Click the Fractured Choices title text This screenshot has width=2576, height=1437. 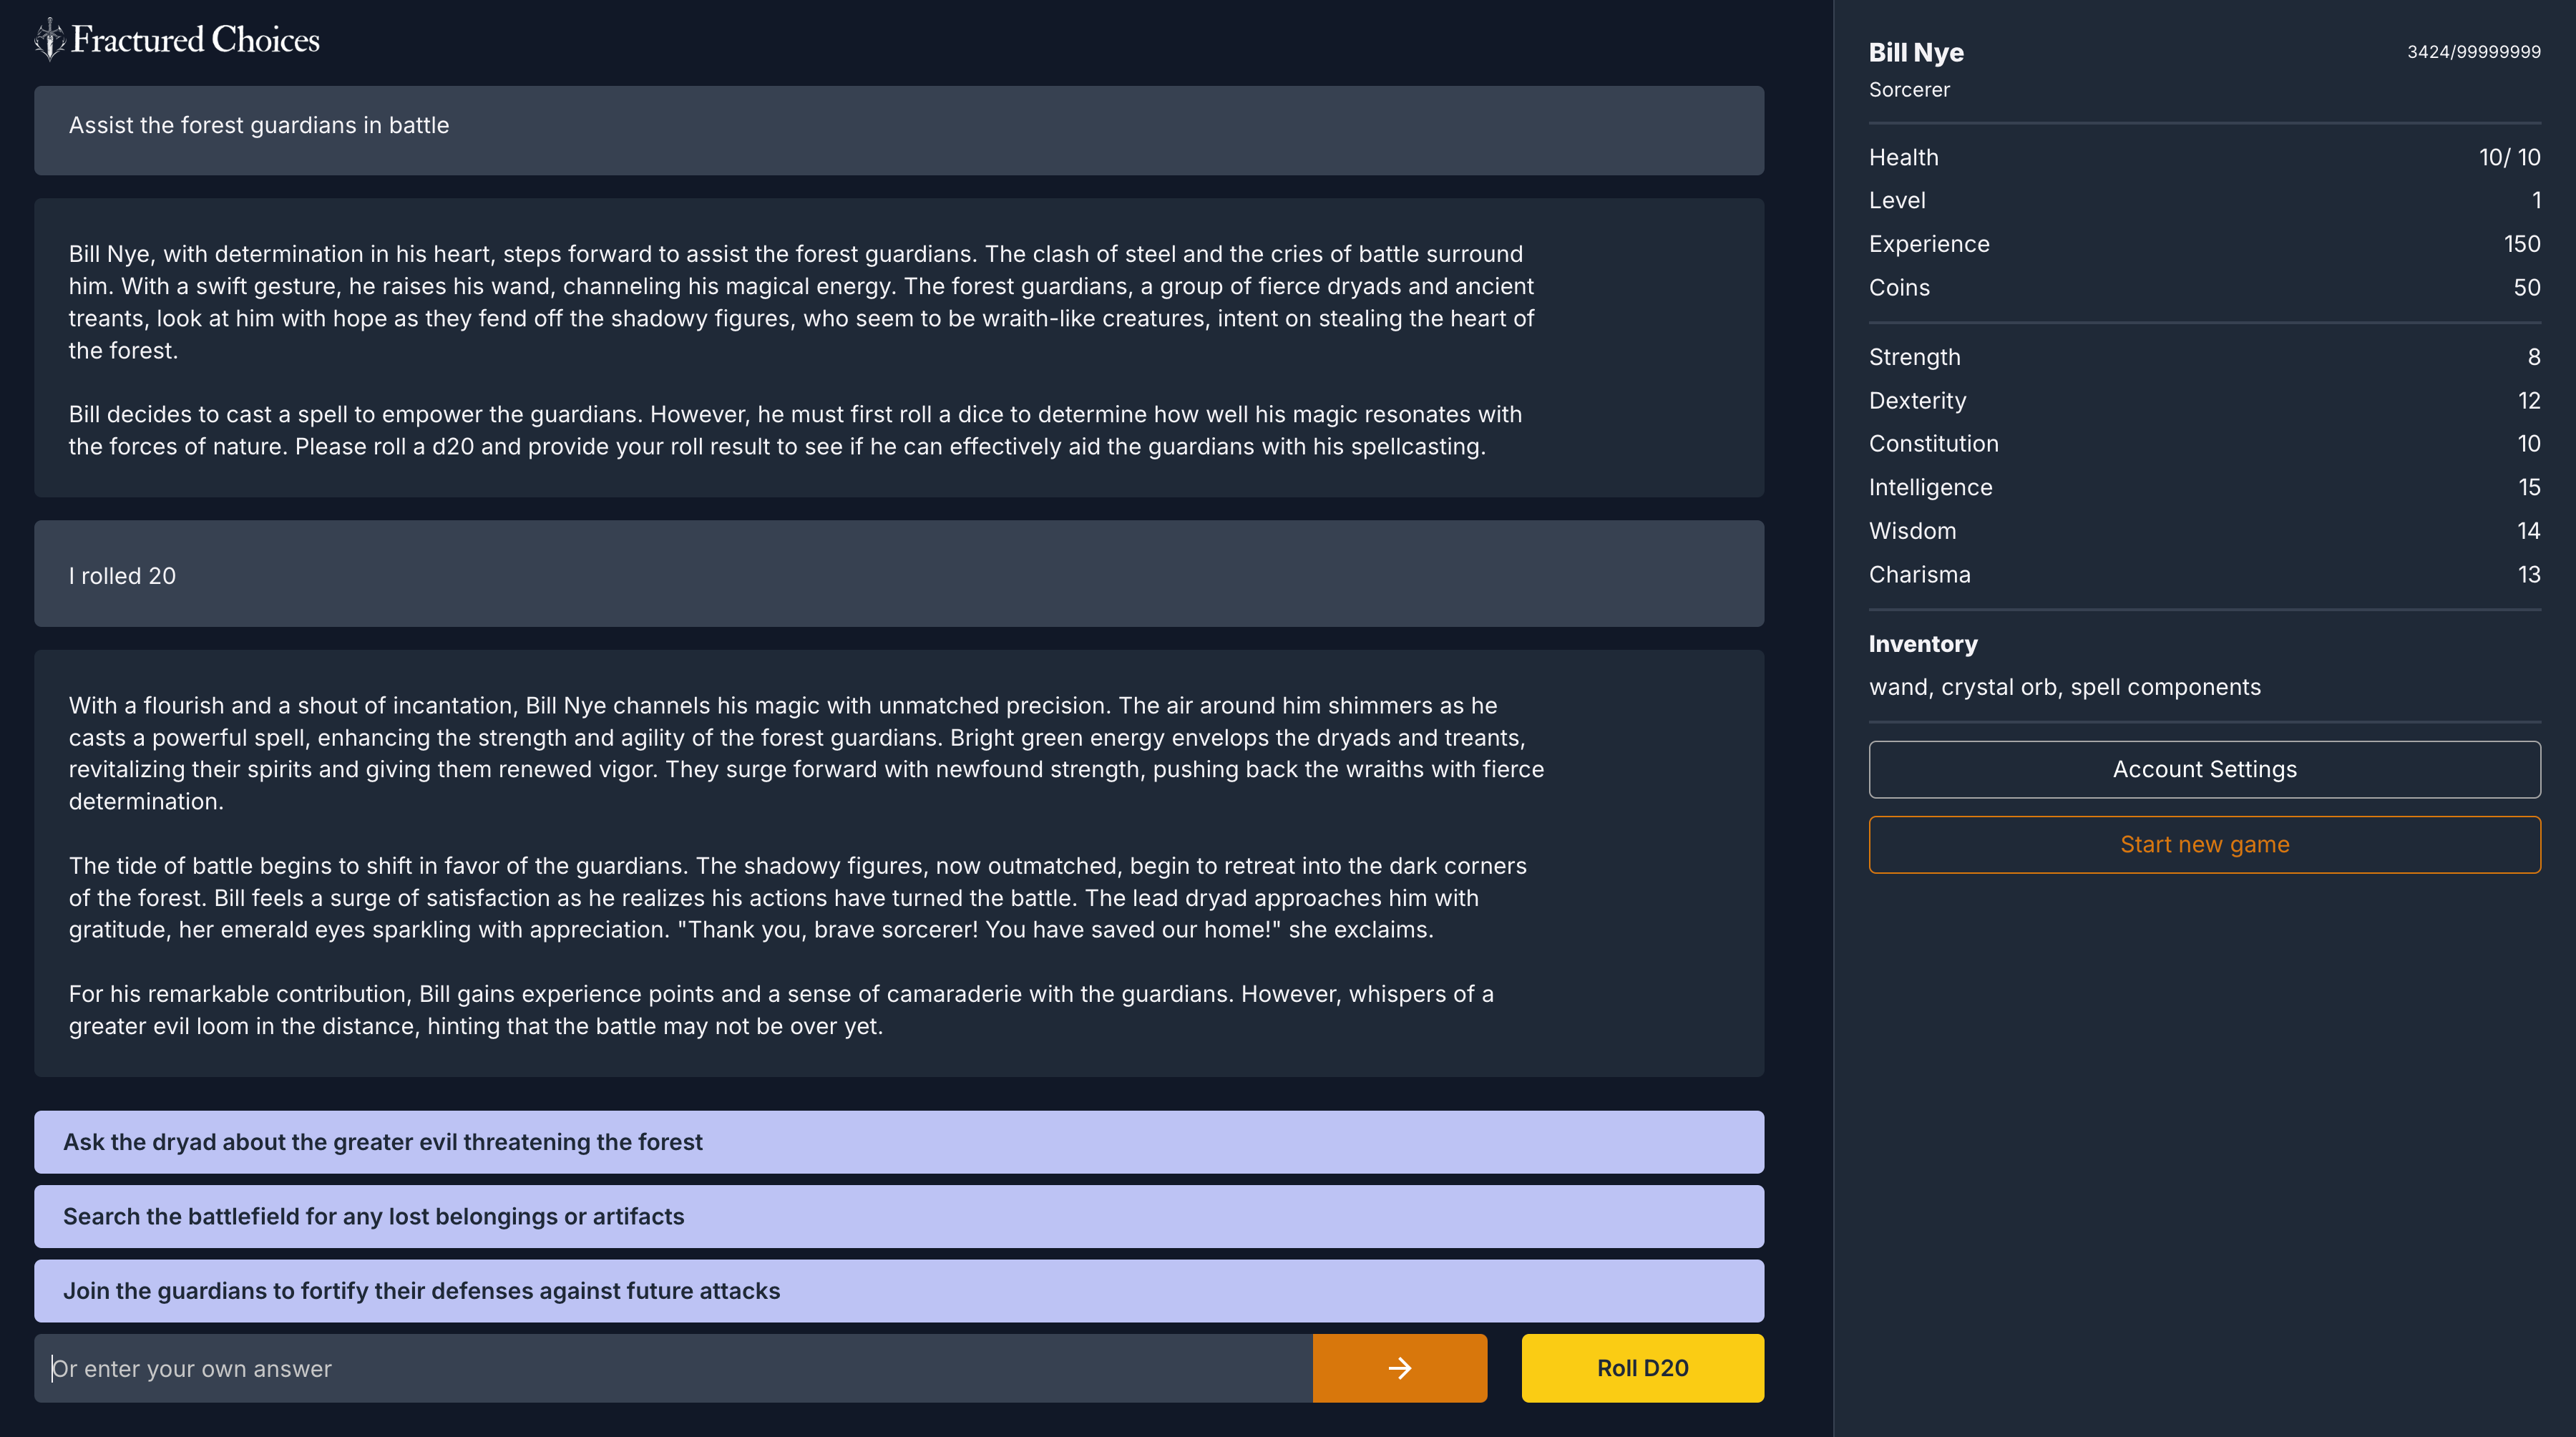pyautogui.click(x=196, y=40)
